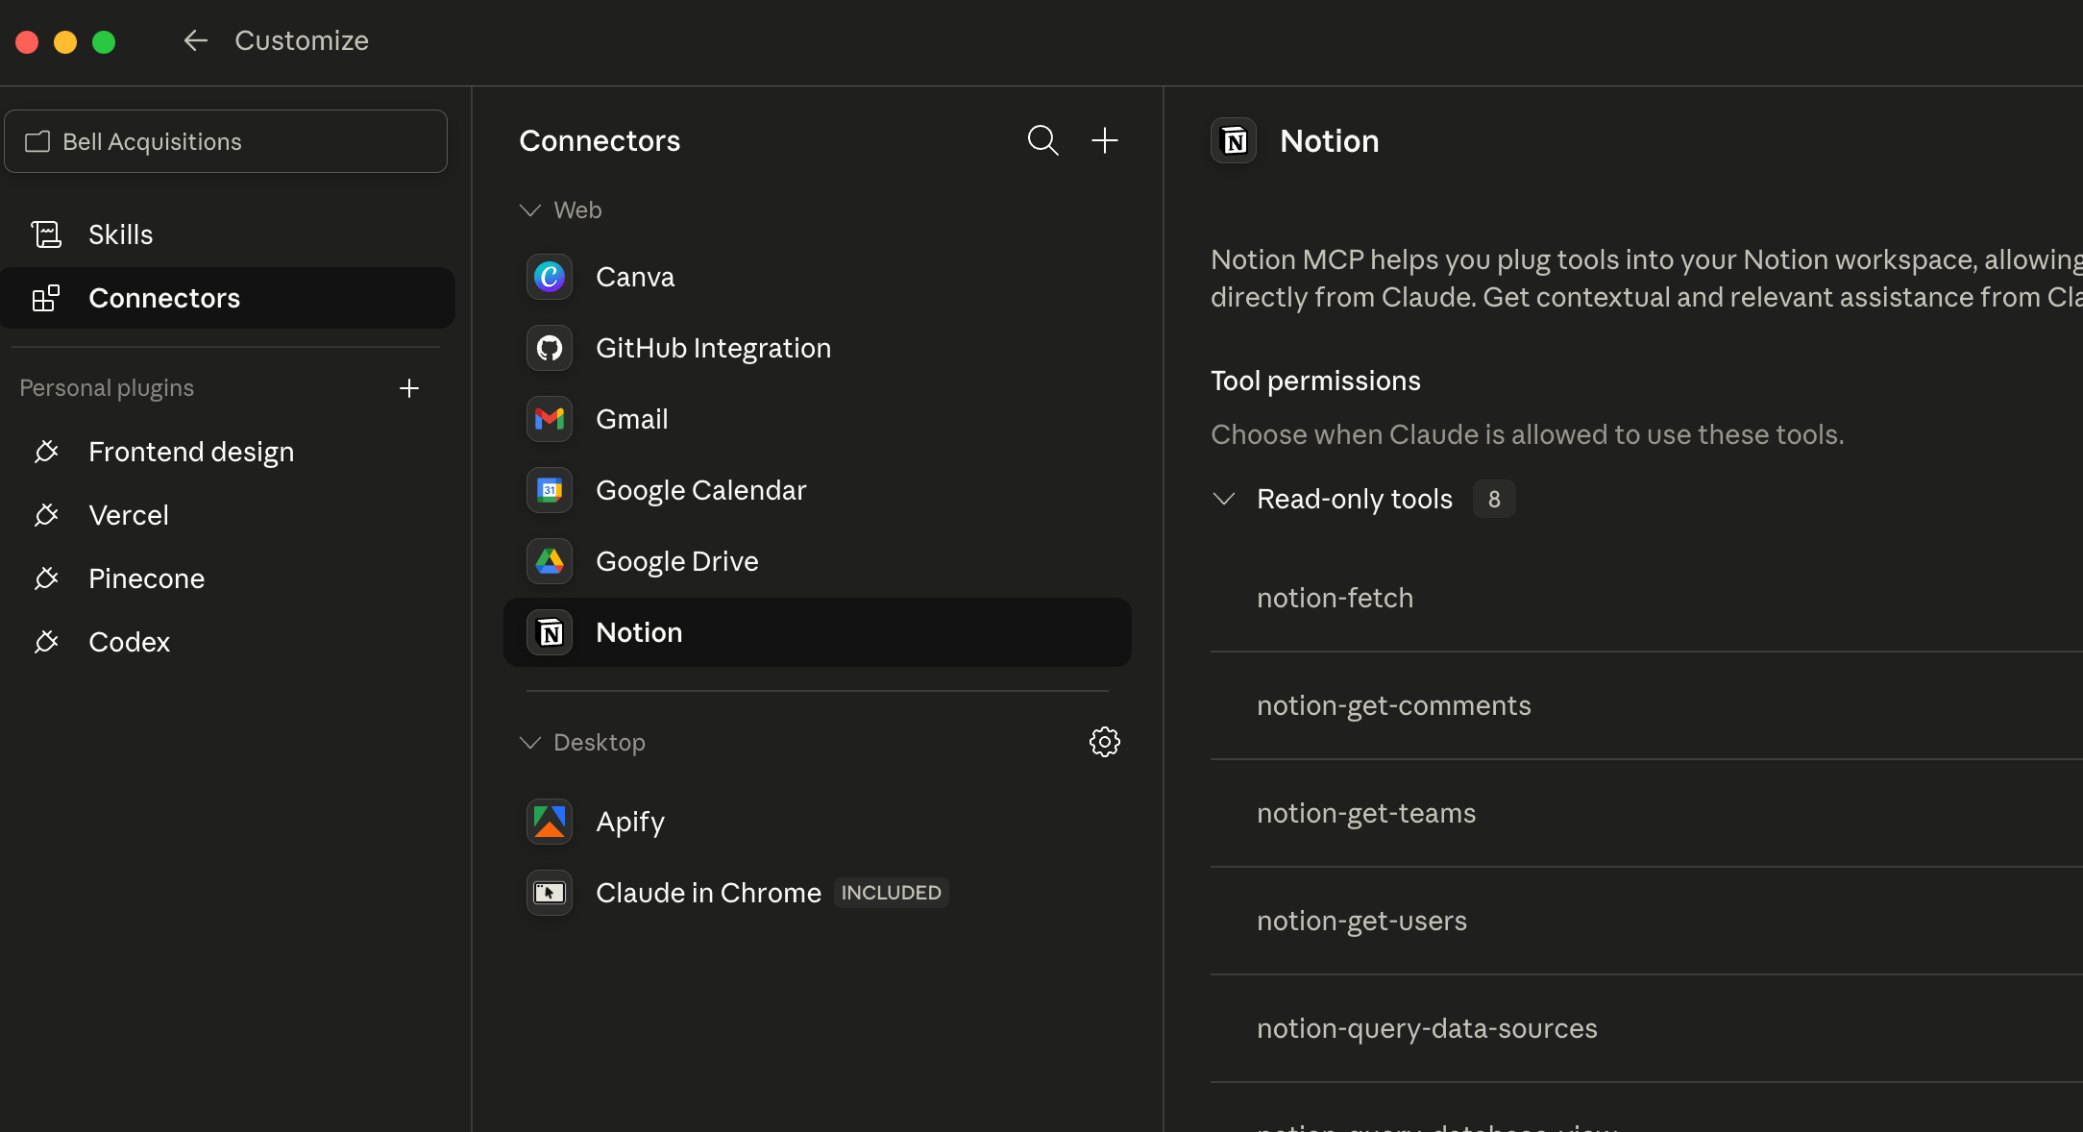Image resolution: width=2083 pixels, height=1132 pixels.
Task: Click the Codex plug icon
Action: click(46, 642)
